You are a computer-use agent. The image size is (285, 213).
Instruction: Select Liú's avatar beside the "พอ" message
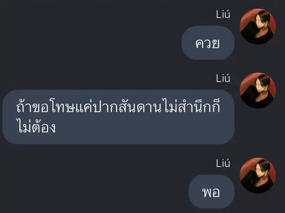tap(258, 175)
